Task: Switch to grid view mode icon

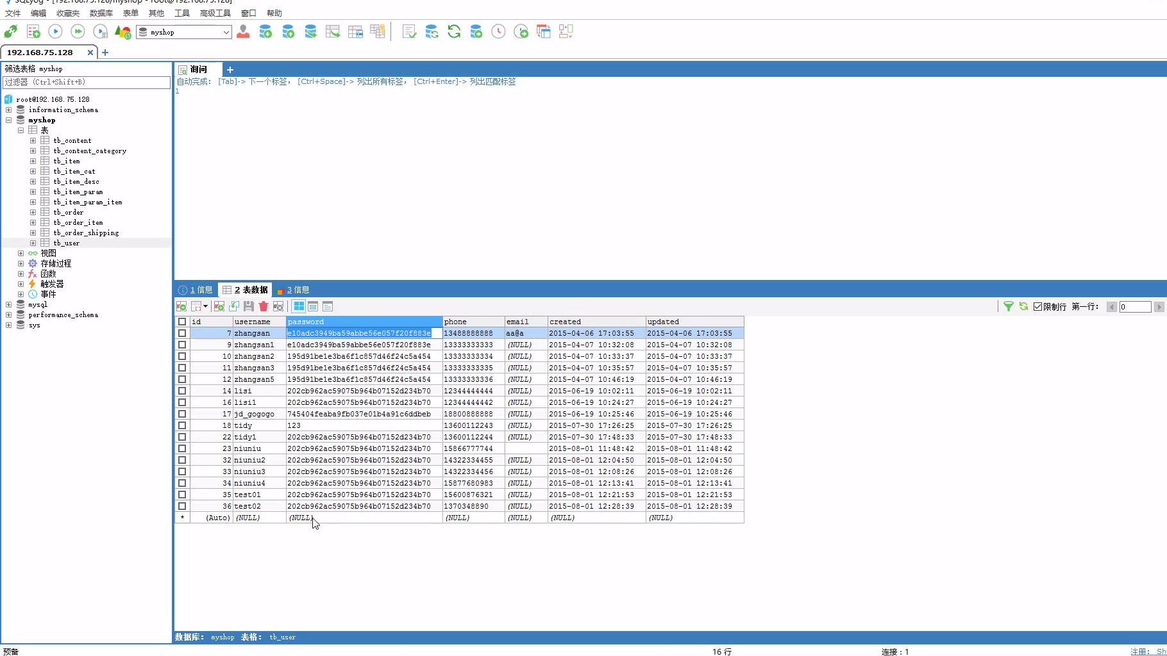Action: click(x=299, y=307)
